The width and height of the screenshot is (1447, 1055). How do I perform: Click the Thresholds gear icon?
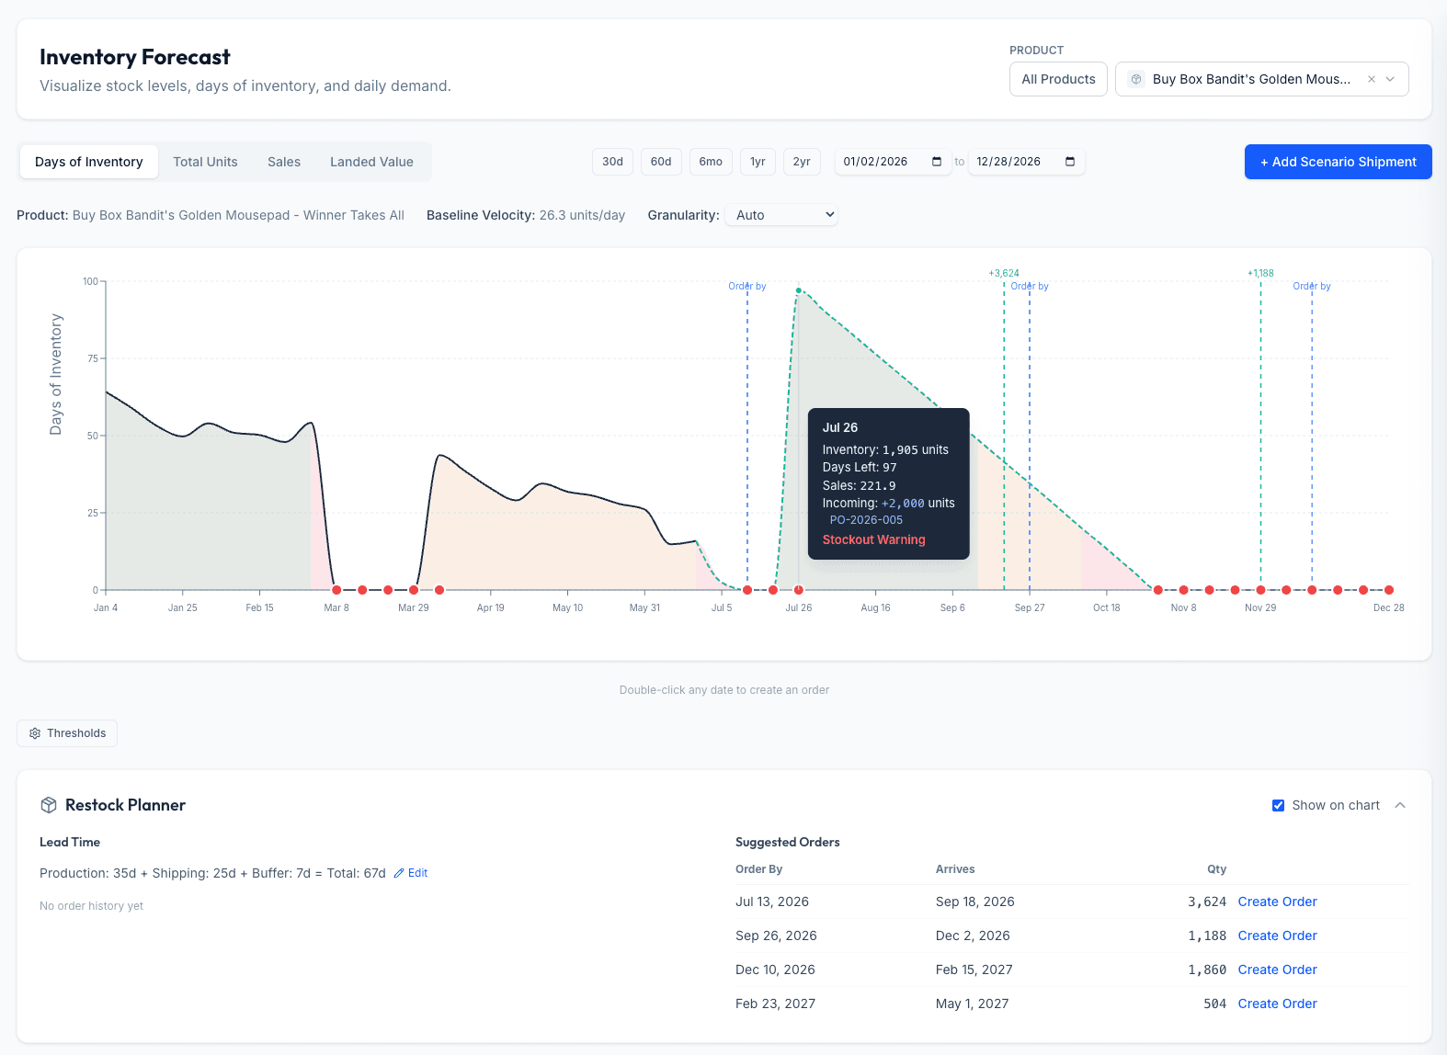pyautogui.click(x=35, y=733)
